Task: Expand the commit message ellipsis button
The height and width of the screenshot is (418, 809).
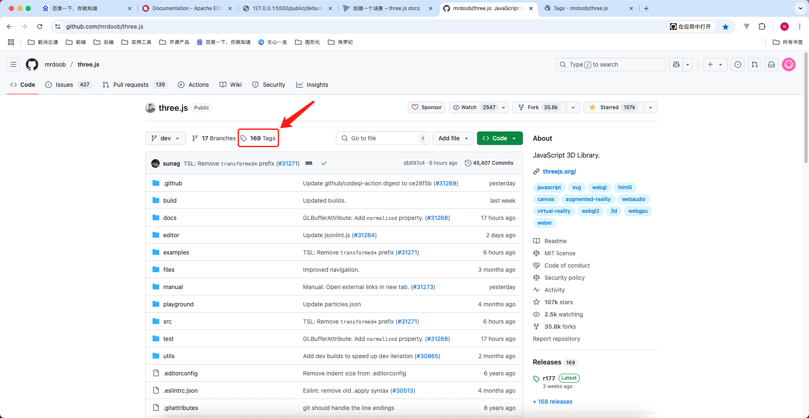Action: pos(309,163)
